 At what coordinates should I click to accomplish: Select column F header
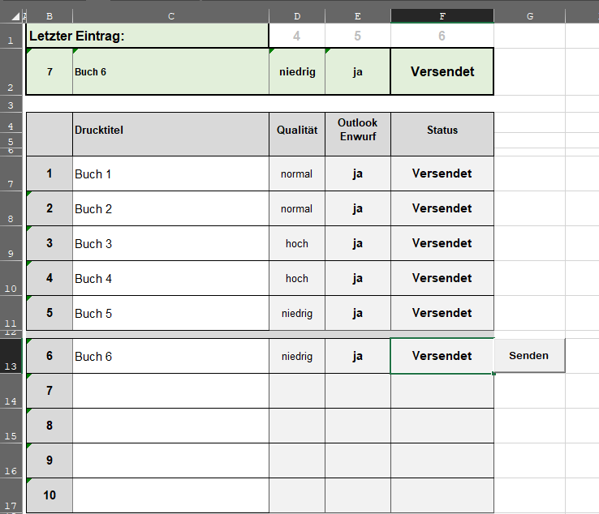point(442,16)
